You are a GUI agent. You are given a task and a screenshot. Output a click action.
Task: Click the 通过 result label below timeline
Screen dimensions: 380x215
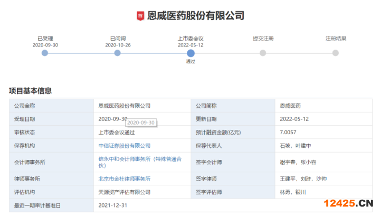tap(191, 61)
